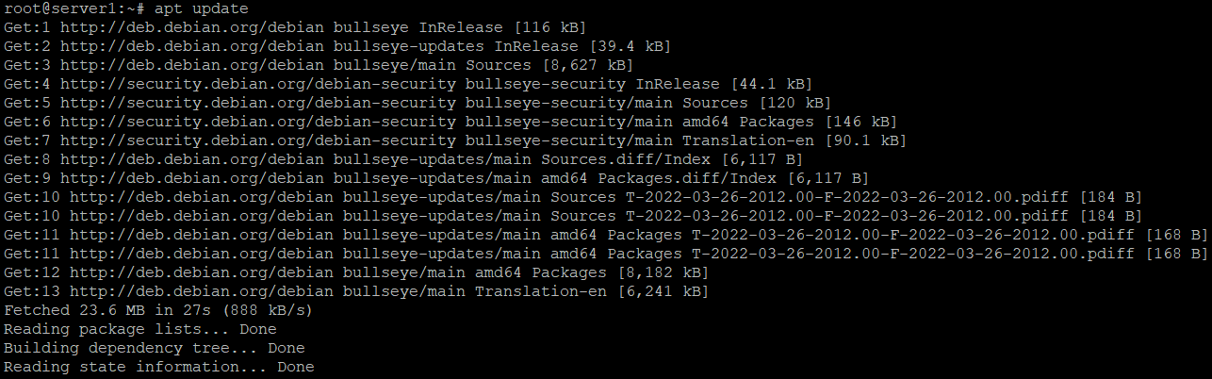1212x379 pixels.
Task: Click the first Get:10 Sources pdiff line
Action: point(573,197)
